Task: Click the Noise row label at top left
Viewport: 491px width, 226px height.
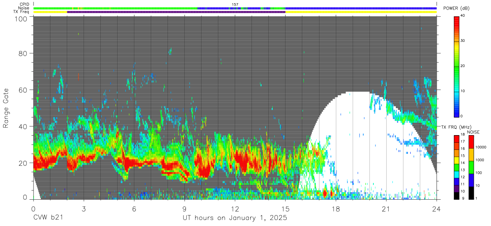Action: (x=24, y=8)
